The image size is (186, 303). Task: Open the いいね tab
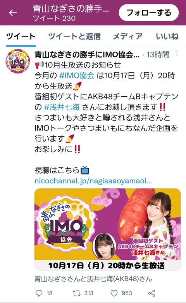click(x=167, y=36)
